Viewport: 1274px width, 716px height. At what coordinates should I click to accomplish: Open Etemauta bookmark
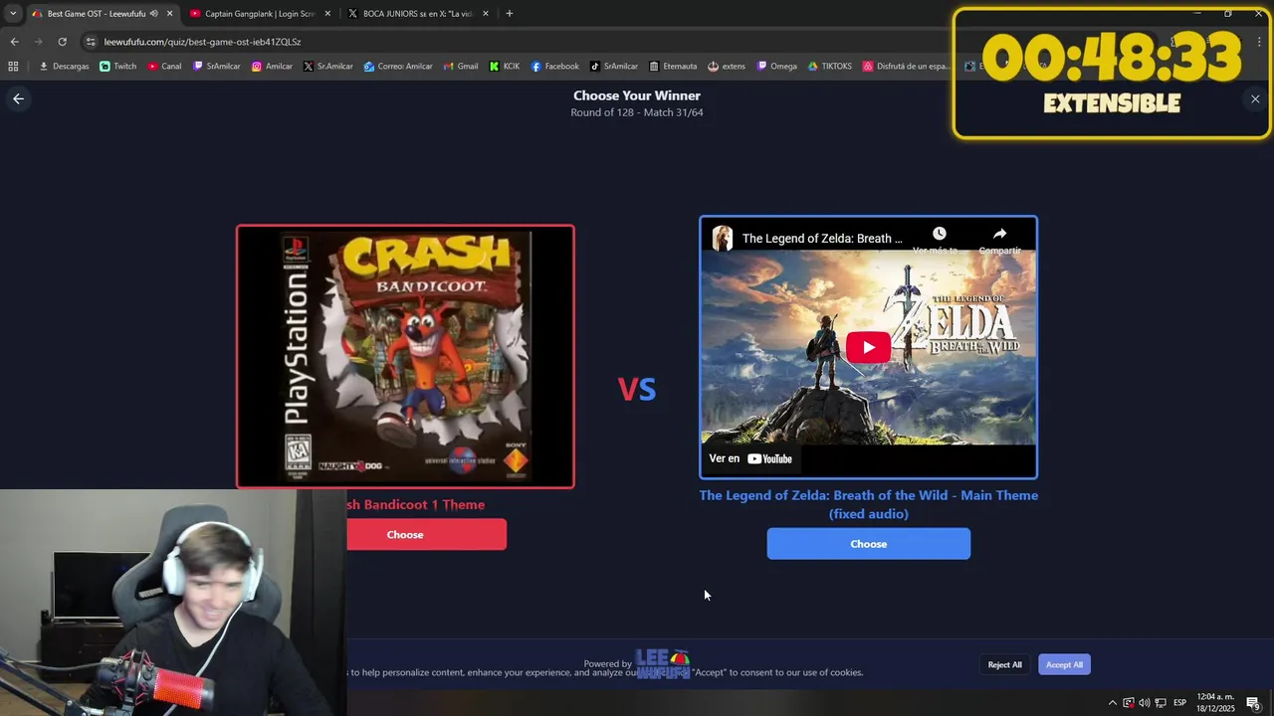[673, 67]
